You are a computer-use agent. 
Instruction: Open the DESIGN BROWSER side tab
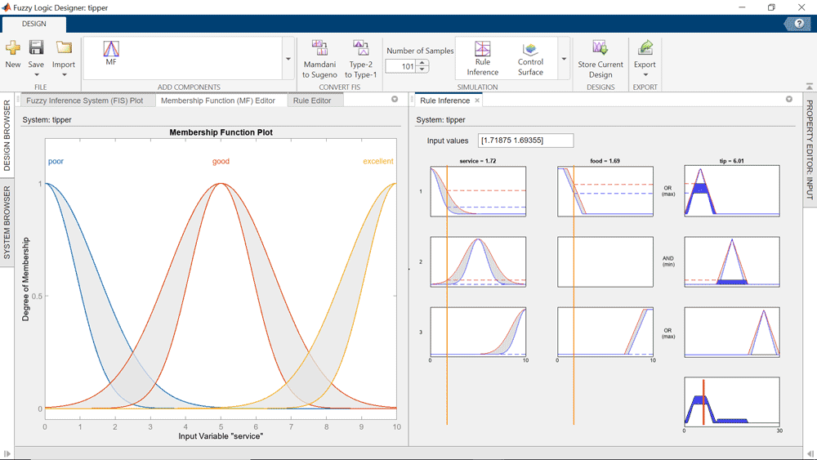[7, 136]
